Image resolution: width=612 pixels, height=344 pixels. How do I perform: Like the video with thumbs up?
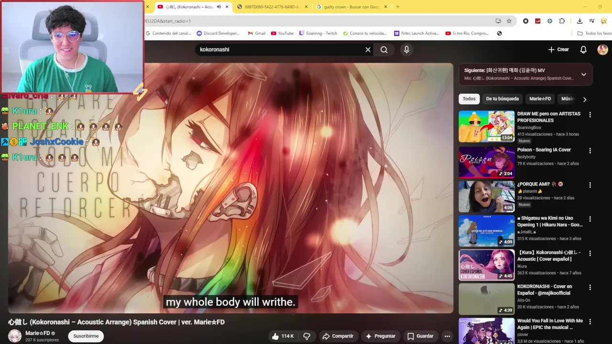point(283,336)
